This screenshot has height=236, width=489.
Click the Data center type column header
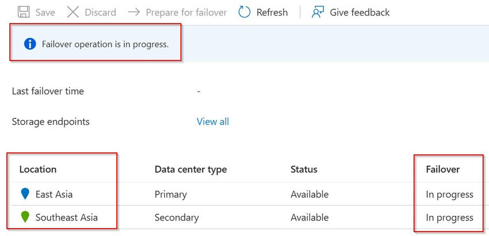(190, 169)
